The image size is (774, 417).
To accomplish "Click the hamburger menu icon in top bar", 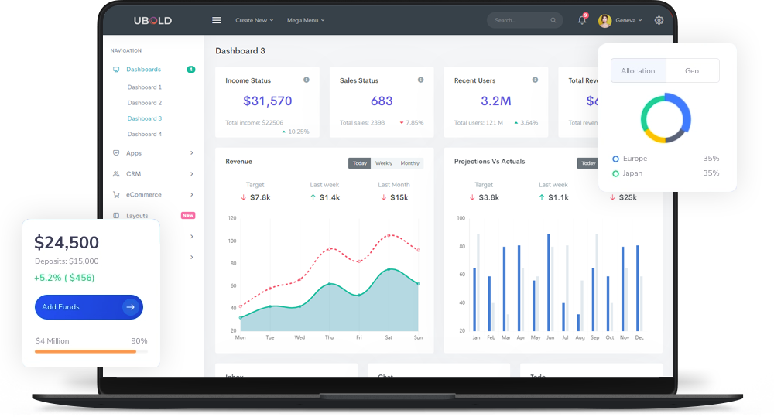I will (217, 20).
